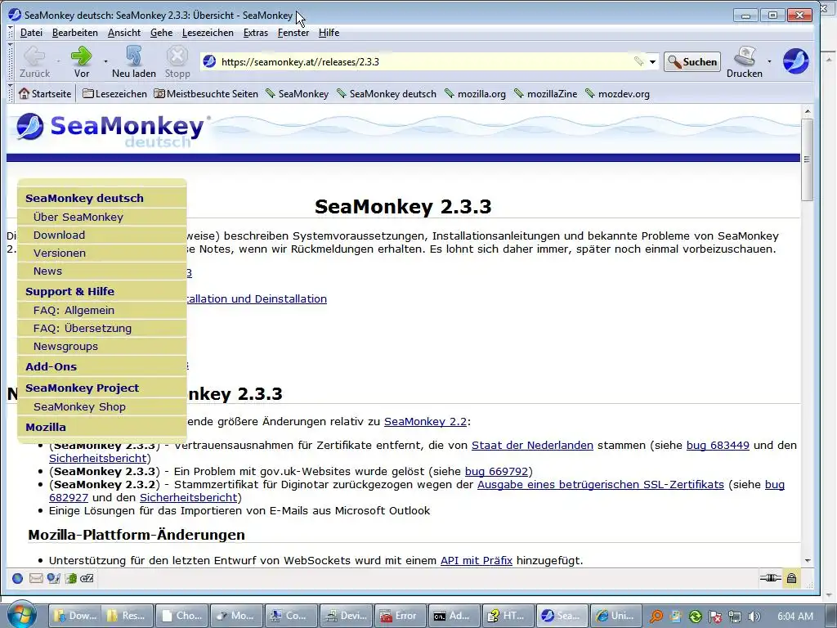Follow Ausgabe eines betrügerischen SSL-Zertifikats link

601,484
